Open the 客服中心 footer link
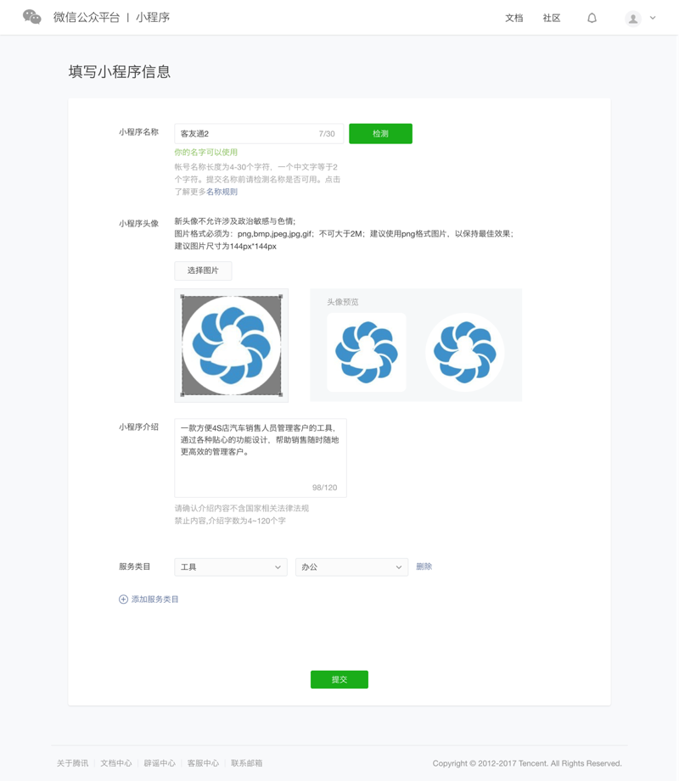Viewport: 679px width, 781px height. (203, 763)
